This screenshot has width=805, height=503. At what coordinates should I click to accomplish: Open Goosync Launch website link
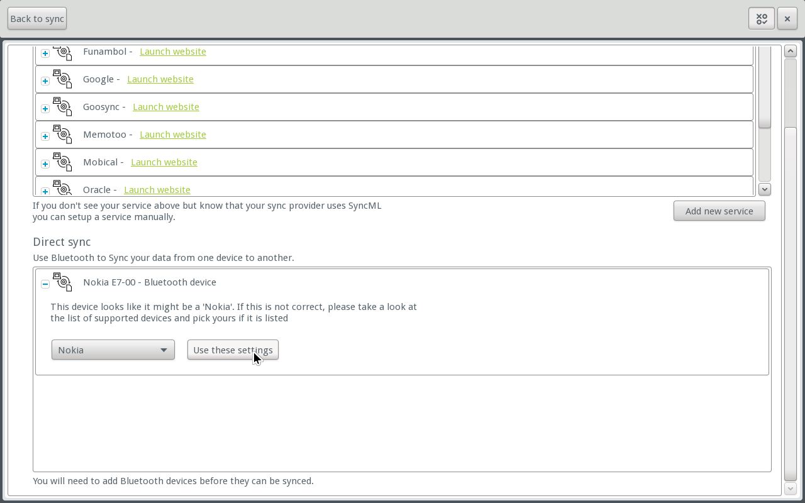(x=166, y=107)
